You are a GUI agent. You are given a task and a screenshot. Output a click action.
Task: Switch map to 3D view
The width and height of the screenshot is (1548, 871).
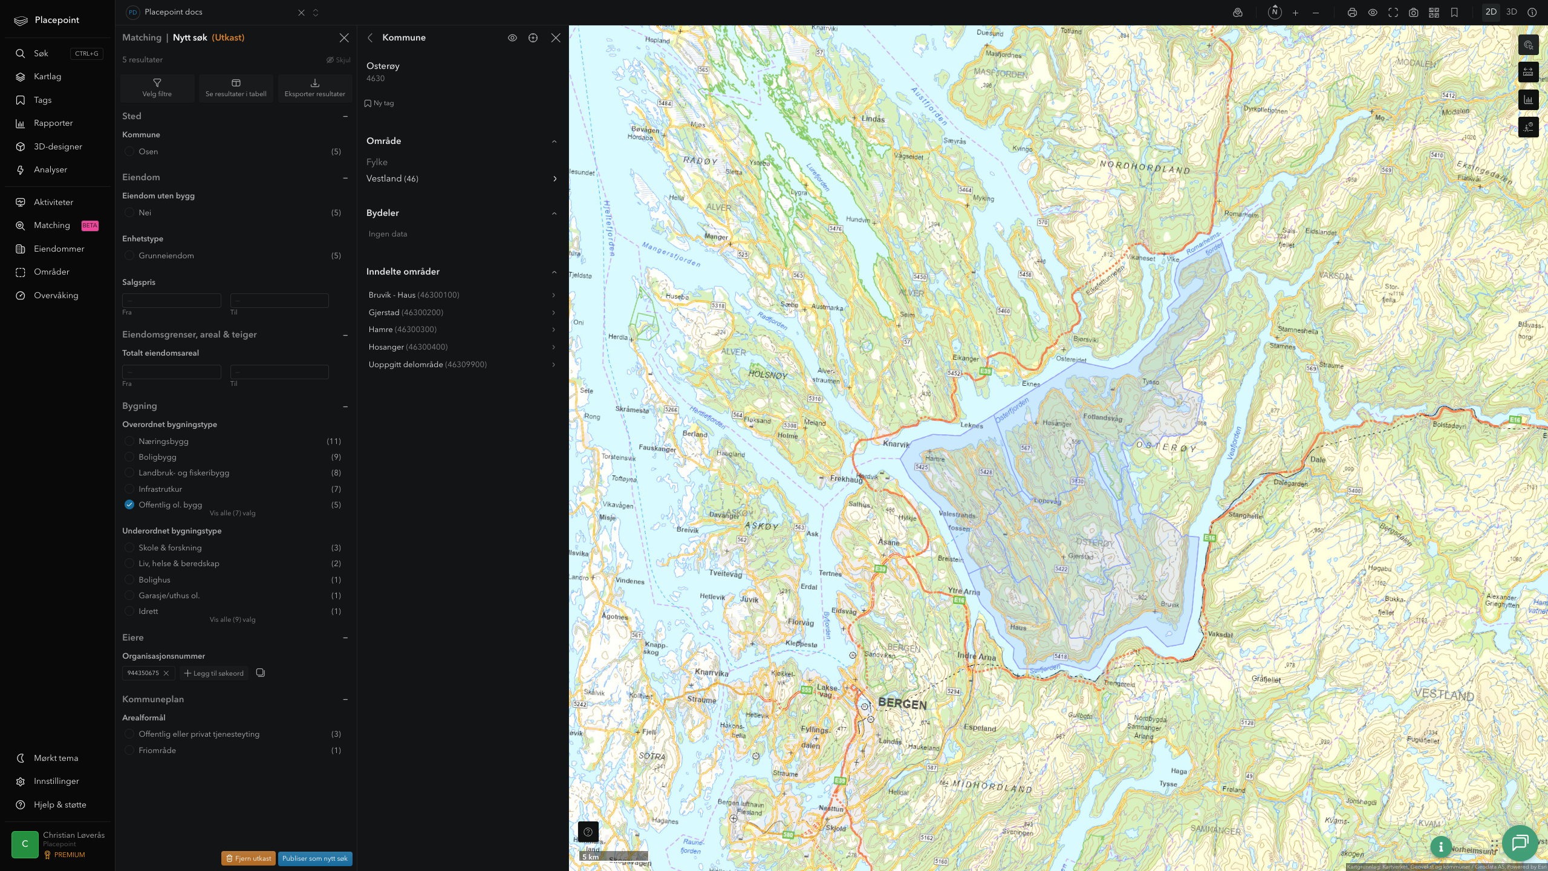(1511, 12)
